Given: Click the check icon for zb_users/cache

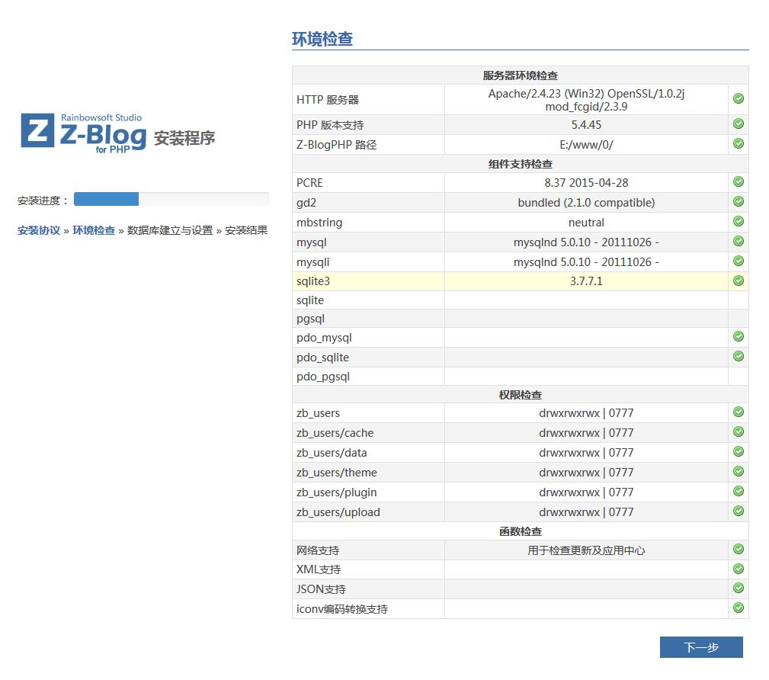Looking at the screenshot, I should 738,431.
